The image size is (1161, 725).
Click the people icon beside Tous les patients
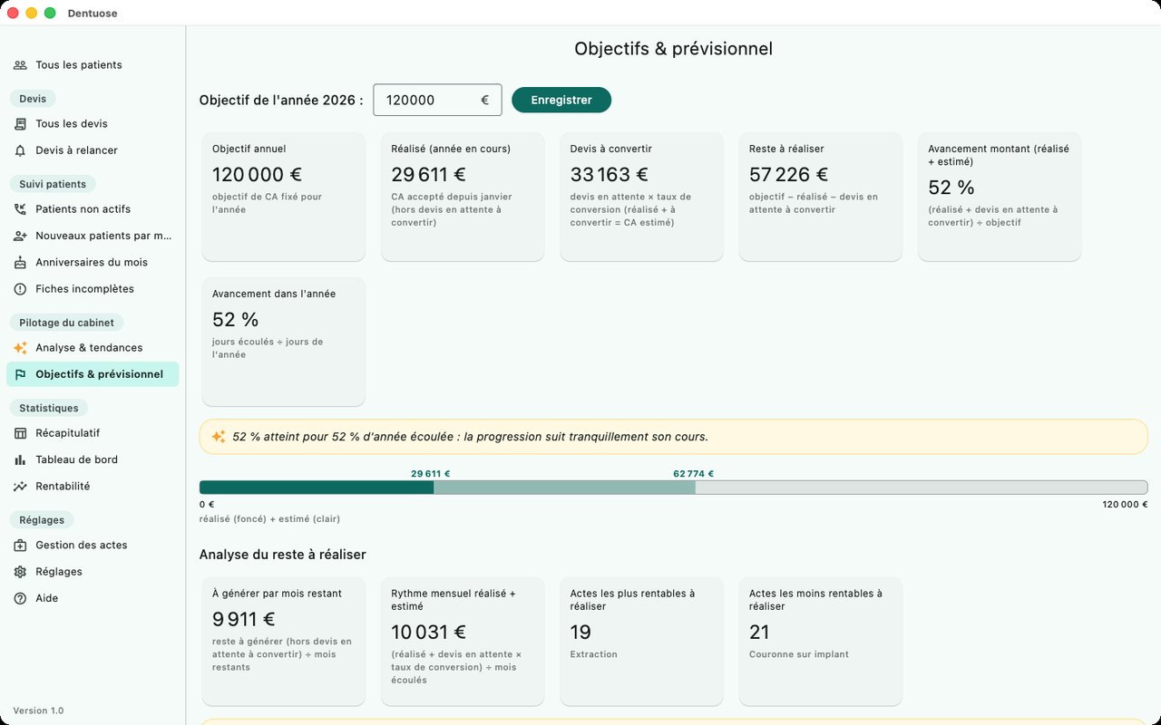(20, 65)
